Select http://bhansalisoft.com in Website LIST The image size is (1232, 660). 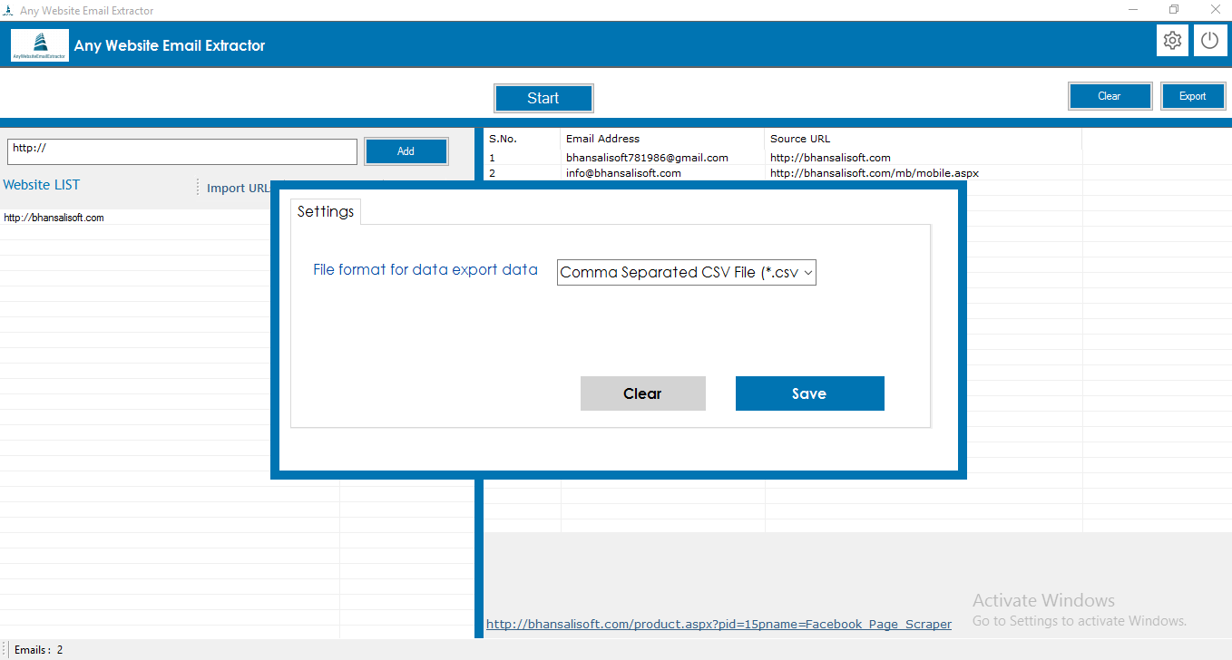click(54, 218)
